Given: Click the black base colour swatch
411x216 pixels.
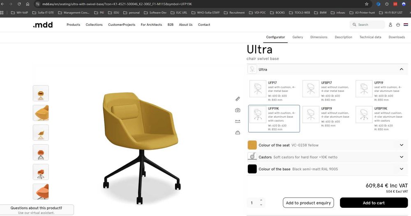Looking at the screenshot, I should (252, 169).
